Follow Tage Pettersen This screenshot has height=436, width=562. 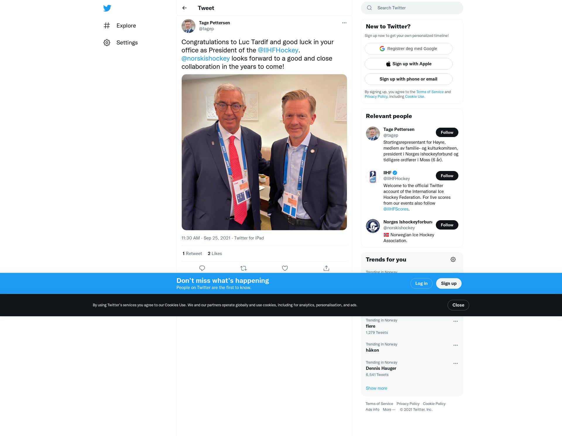click(x=447, y=132)
